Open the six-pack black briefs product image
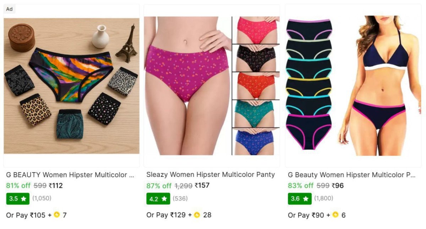This screenshot has width=426, height=229. coord(353,86)
